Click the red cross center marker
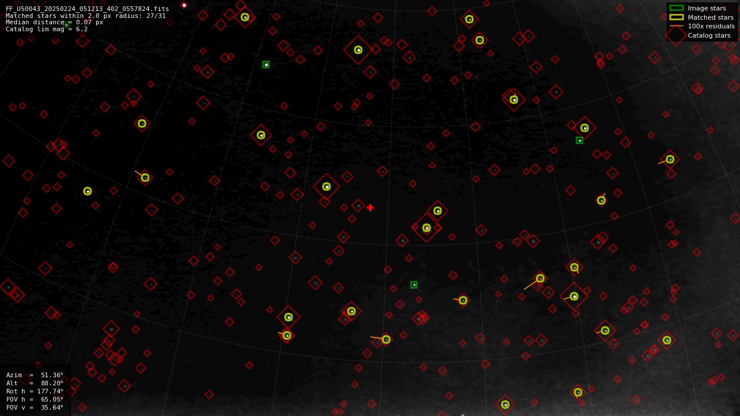This screenshot has width=740, height=416. [370, 208]
